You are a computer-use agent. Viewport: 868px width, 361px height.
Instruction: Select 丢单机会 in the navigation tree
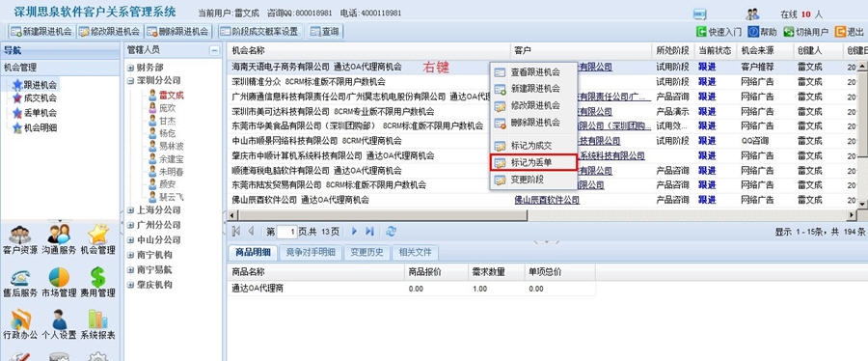click(35, 113)
